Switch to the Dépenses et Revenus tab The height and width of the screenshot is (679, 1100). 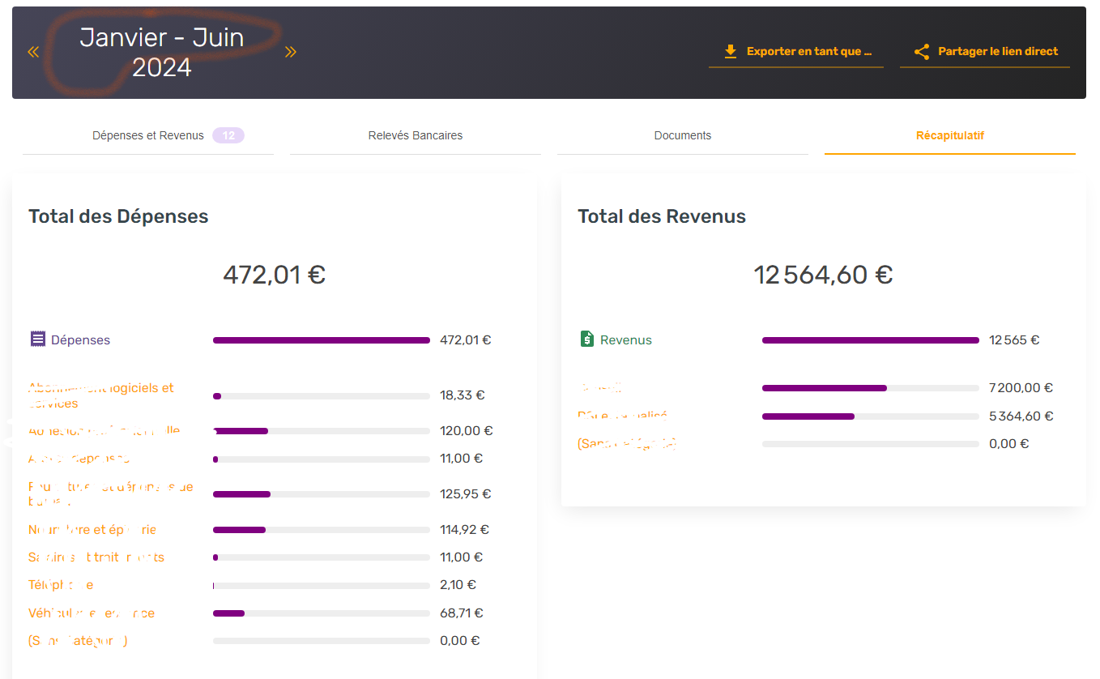point(148,135)
